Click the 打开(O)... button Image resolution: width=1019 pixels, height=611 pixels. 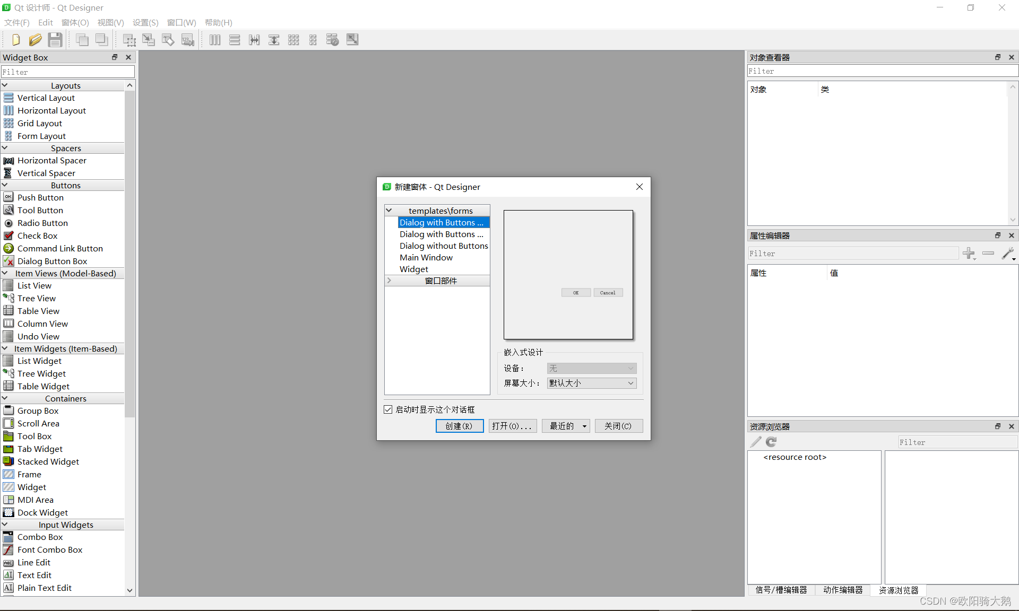(x=512, y=426)
